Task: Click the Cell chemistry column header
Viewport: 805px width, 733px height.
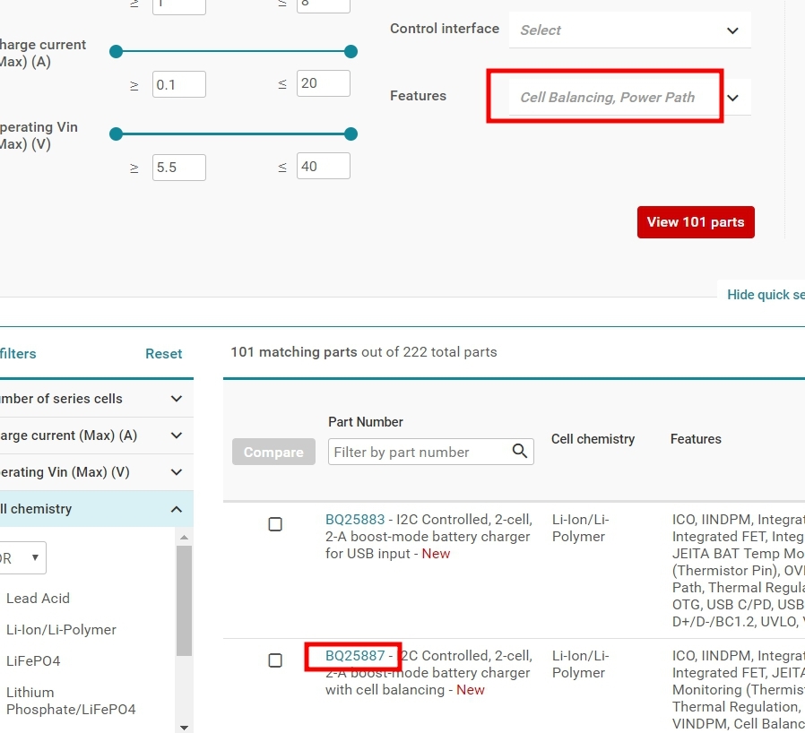Action: (593, 439)
